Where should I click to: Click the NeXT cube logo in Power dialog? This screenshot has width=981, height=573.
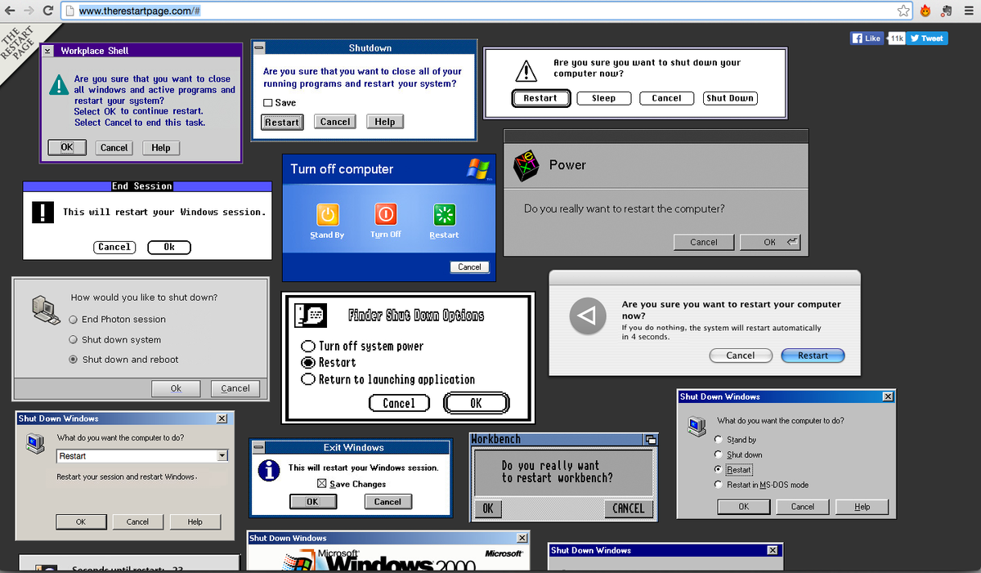[x=526, y=166]
